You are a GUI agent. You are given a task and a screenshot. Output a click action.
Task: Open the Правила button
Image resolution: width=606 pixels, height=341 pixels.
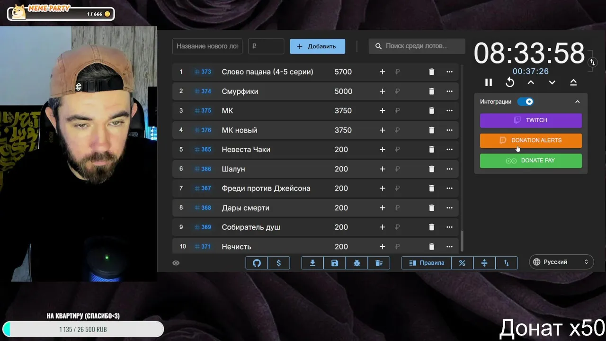426,263
